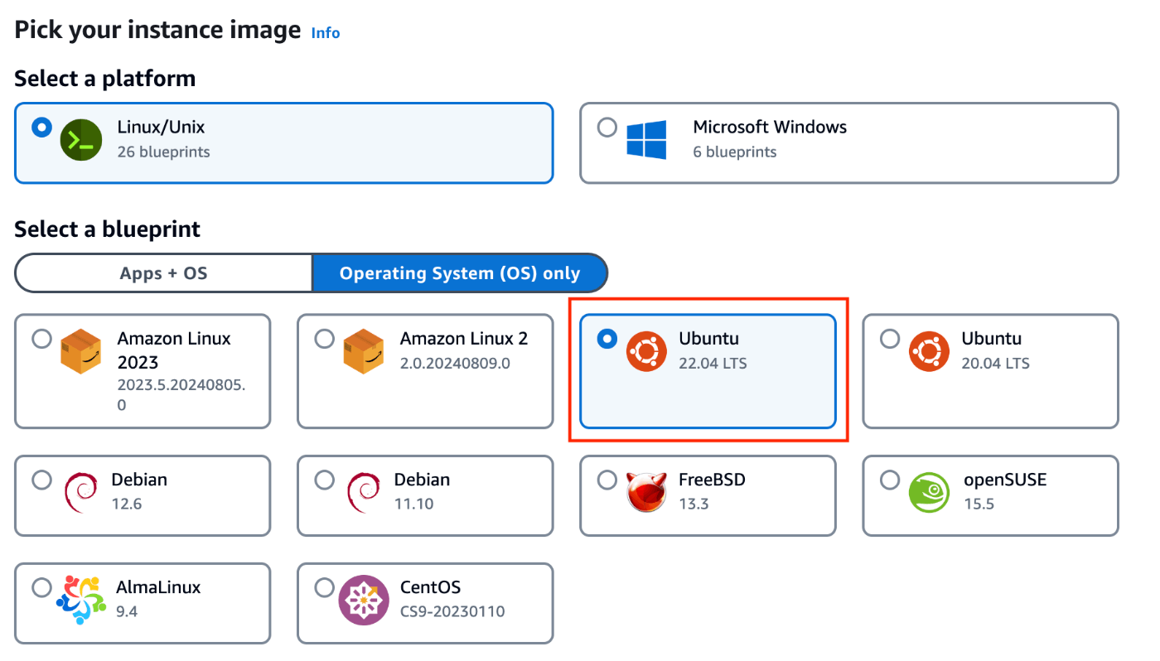This screenshot has width=1160, height=661.
Task: Choose the Debian 12.6 radio button
Action: pos(41,480)
